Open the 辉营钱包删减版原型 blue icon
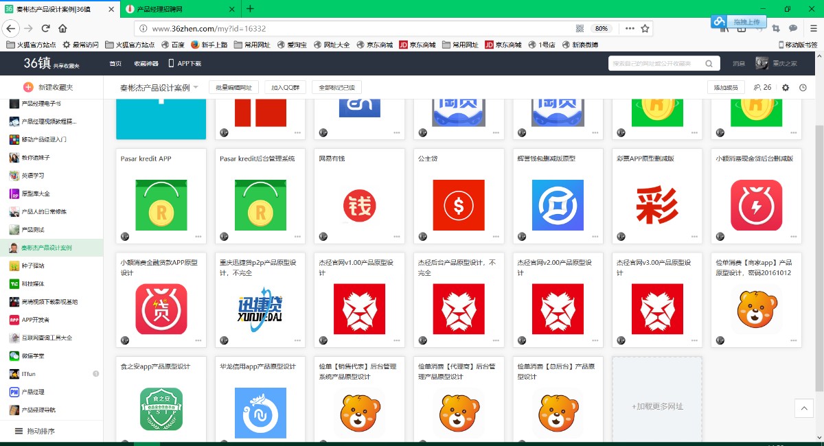The image size is (824, 446). [558, 204]
